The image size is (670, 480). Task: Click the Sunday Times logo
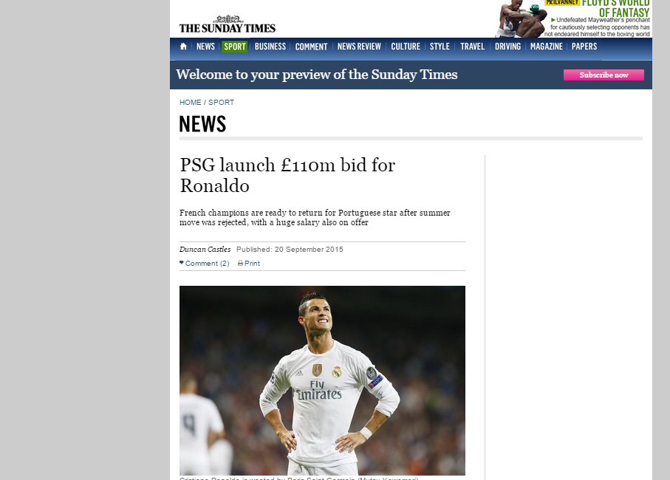228,24
